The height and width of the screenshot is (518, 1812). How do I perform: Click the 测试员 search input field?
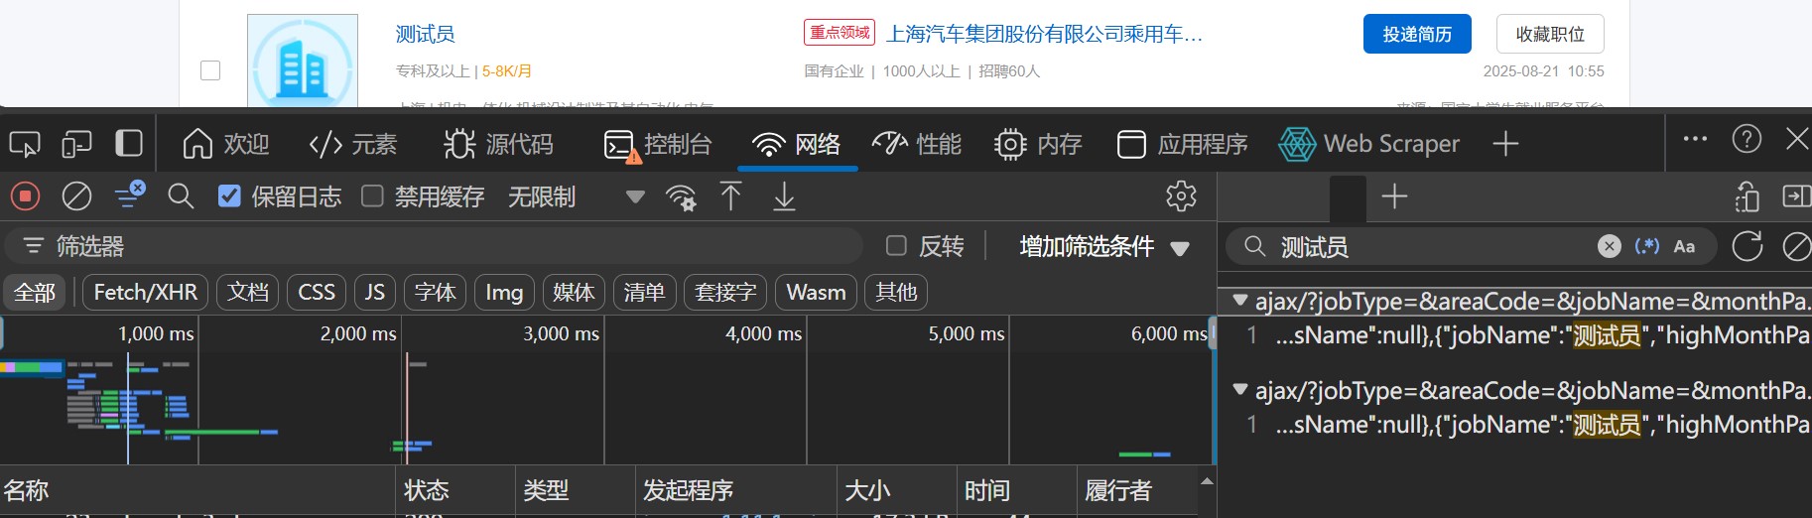coord(1429,246)
